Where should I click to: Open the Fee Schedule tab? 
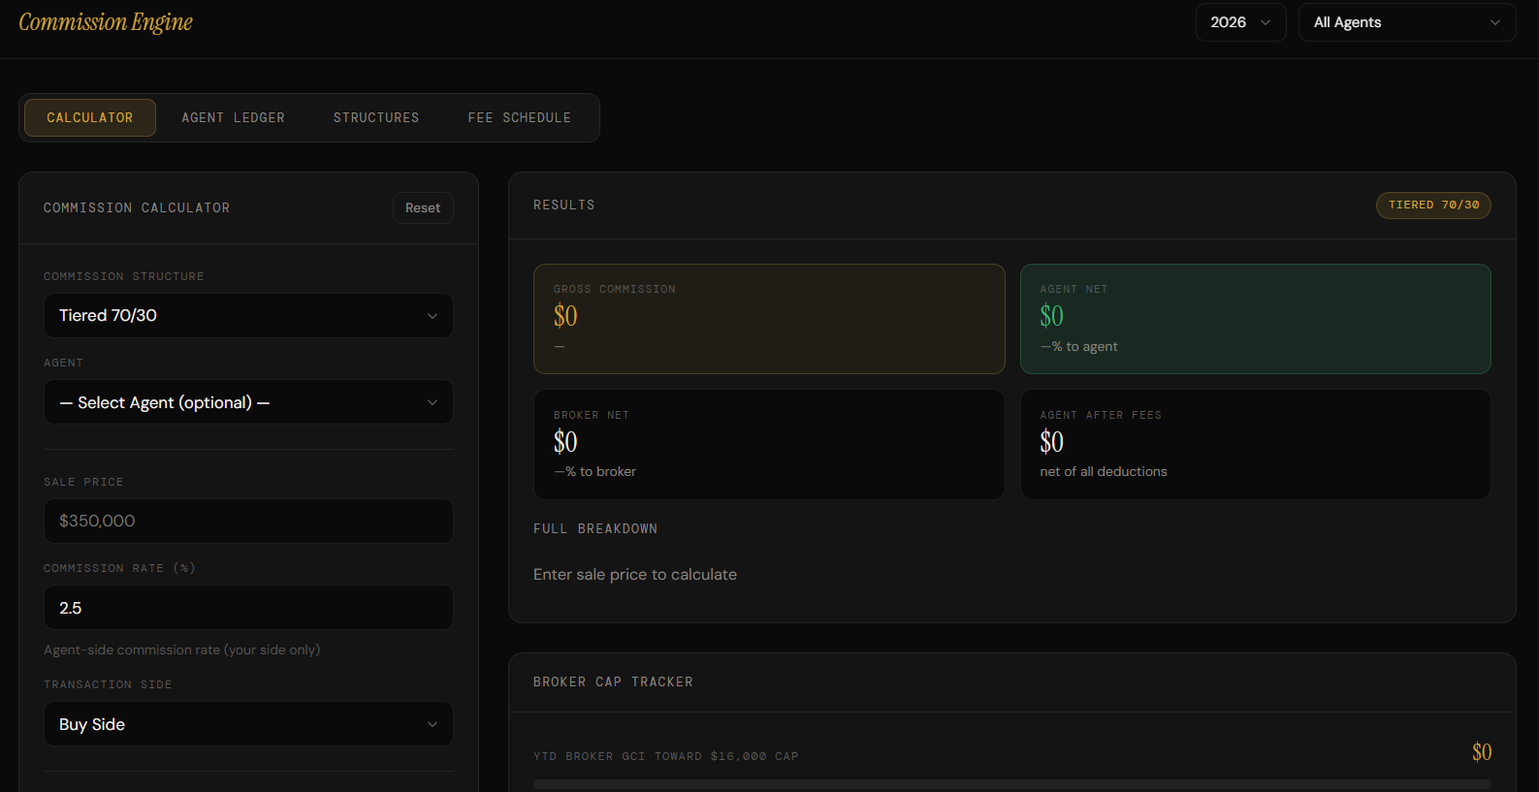click(x=520, y=117)
